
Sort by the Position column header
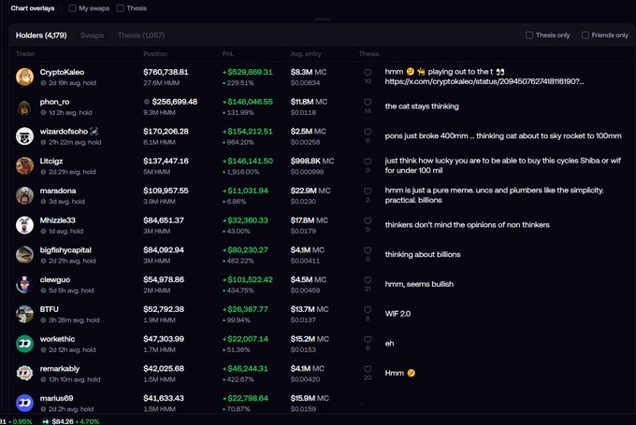click(x=155, y=54)
